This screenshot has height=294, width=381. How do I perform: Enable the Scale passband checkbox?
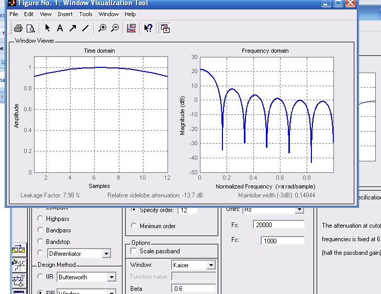pos(133,251)
